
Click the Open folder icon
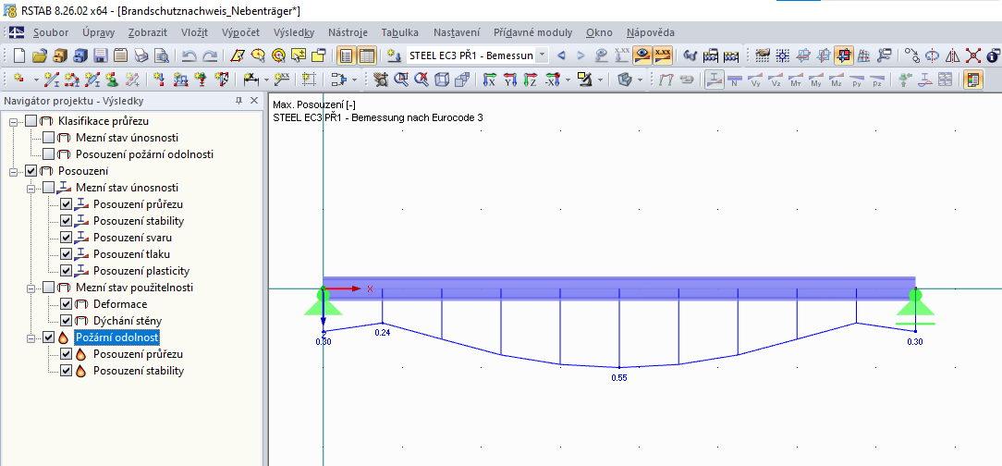(40, 55)
